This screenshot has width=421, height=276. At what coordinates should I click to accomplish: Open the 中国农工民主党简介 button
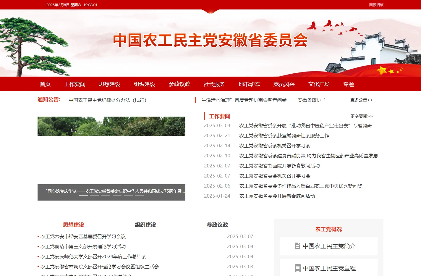[329, 246]
